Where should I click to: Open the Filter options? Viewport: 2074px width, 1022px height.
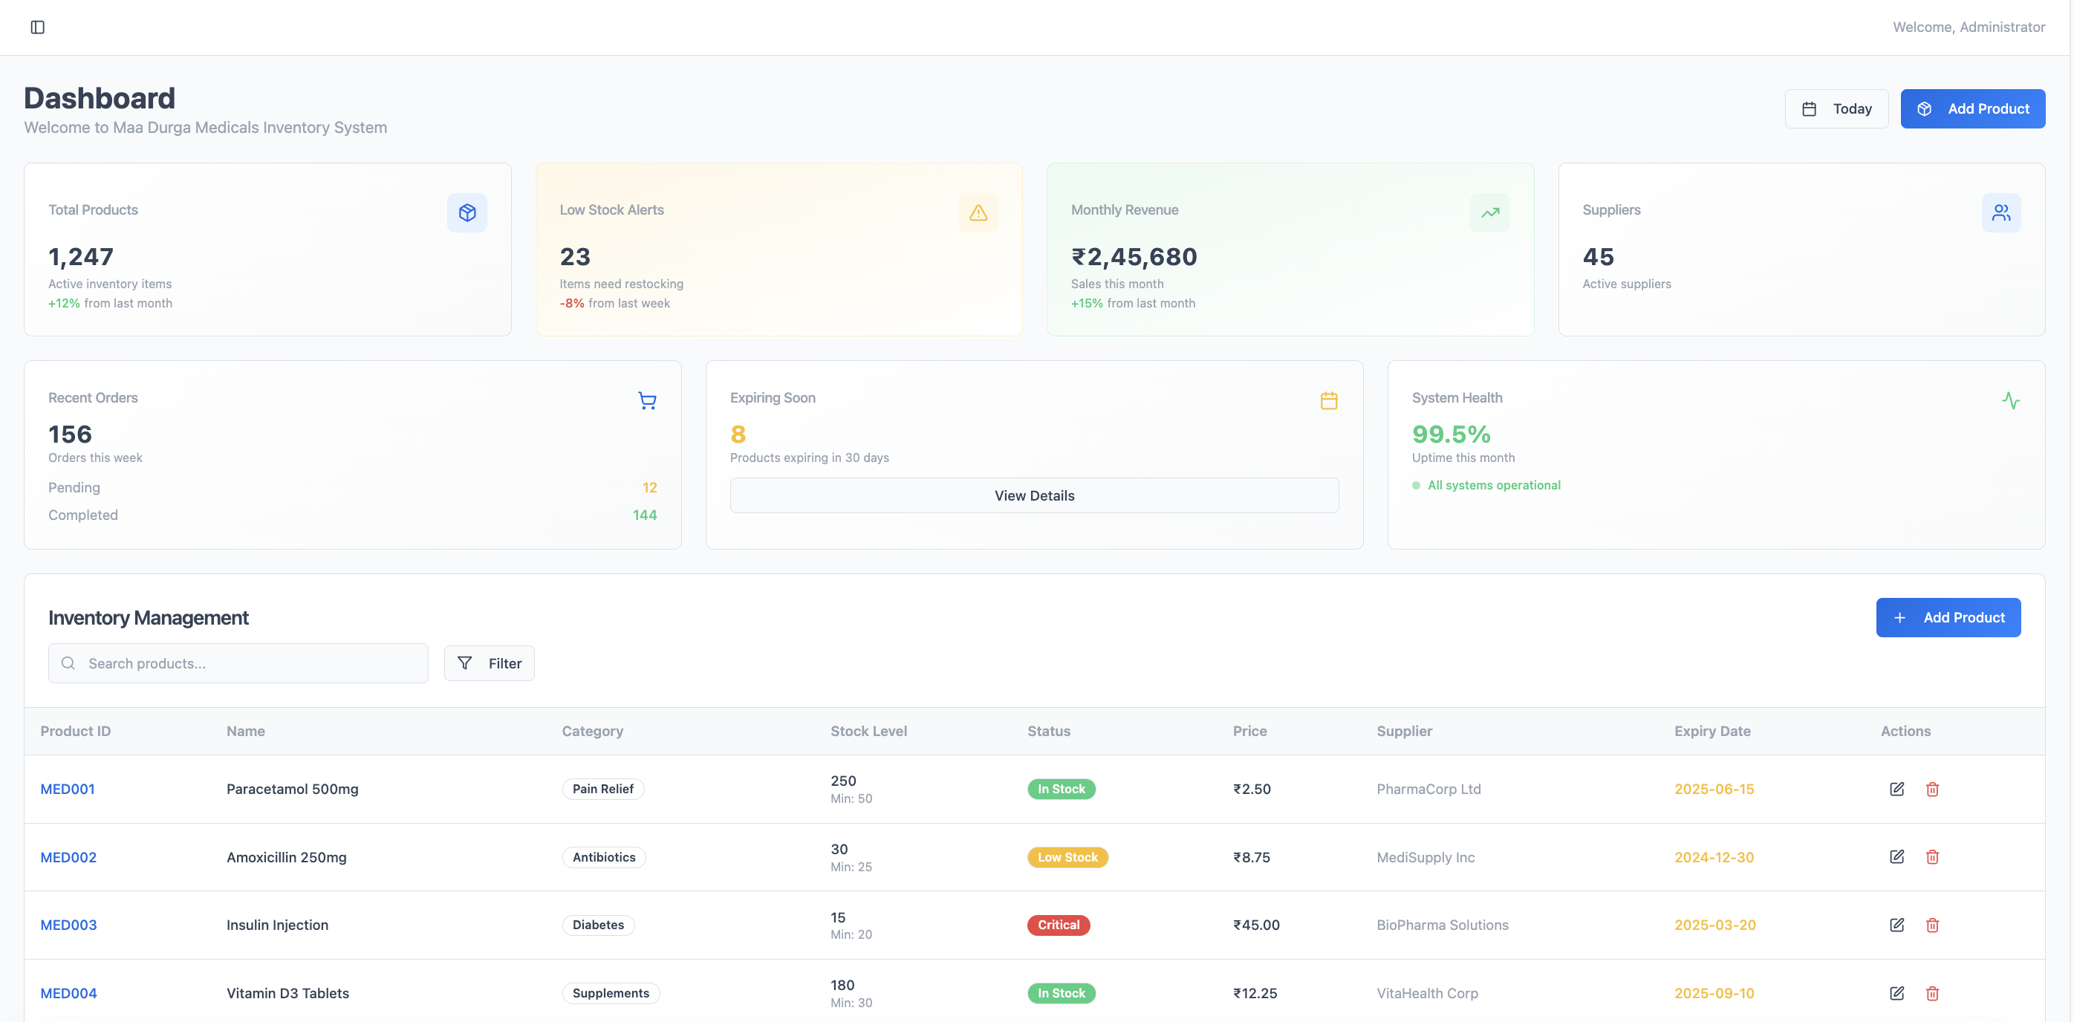pyautogui.click(x=490, y=663)
